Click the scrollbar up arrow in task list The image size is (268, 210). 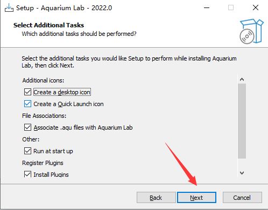(242, 79)
